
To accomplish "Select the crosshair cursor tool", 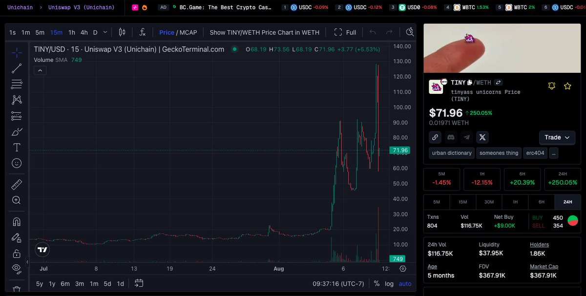I will pyautogui.click(x=17, y=52).
